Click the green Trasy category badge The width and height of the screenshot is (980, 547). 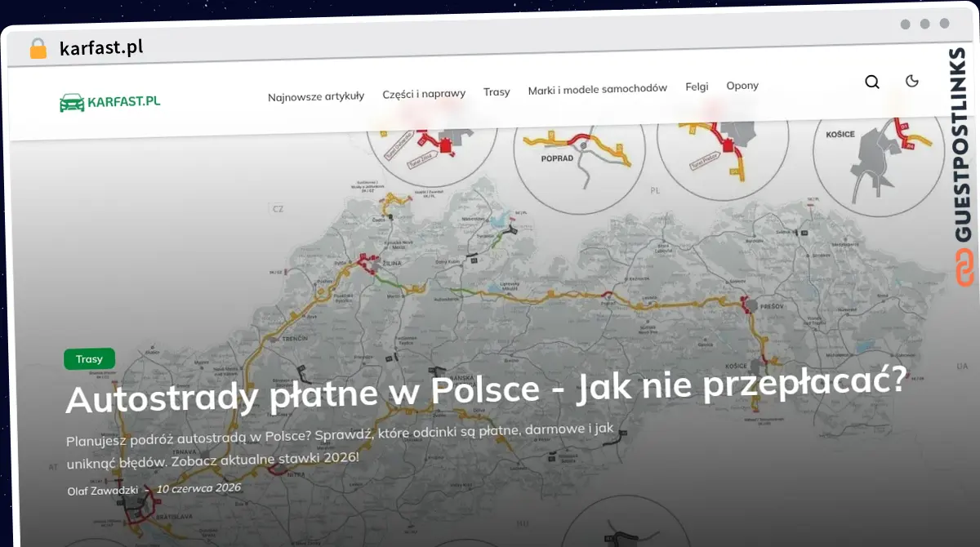click(89, 359)
